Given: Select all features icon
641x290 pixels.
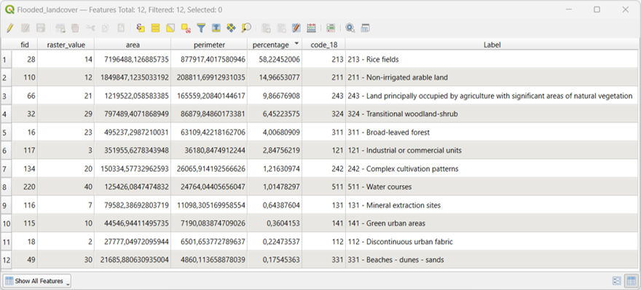Looking at the screenshot, I should tap(155, 28).
